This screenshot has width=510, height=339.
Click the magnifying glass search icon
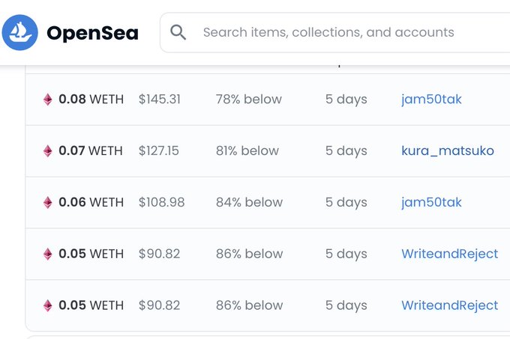tap(178, 32)
